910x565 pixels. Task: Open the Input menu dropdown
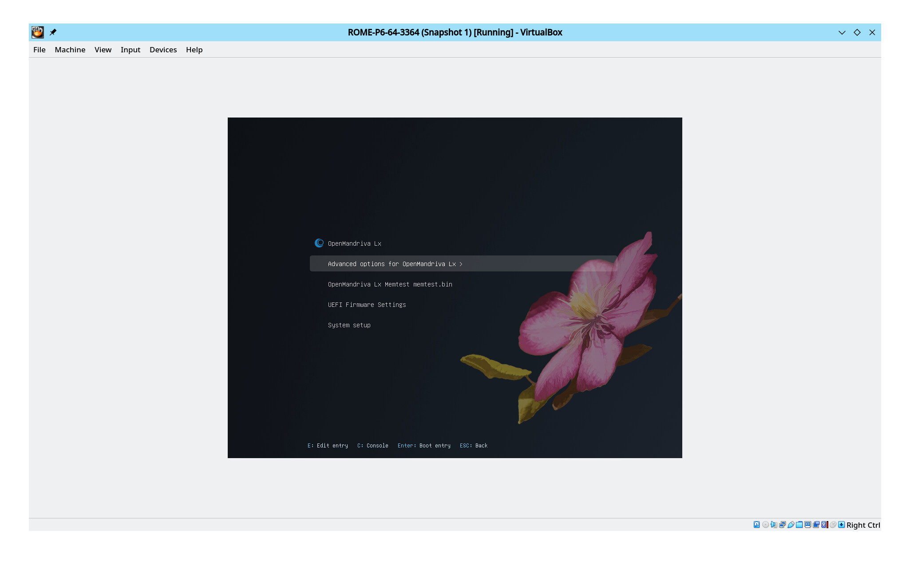tap(130, 50)
